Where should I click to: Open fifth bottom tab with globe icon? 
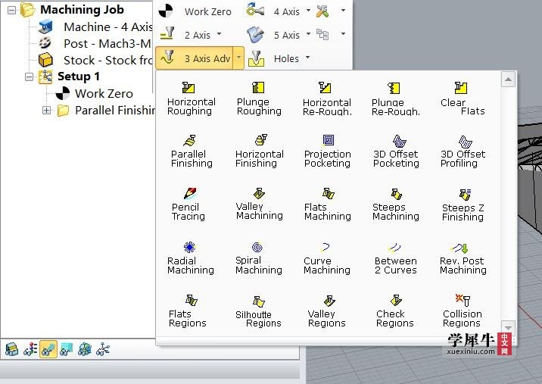85,349
